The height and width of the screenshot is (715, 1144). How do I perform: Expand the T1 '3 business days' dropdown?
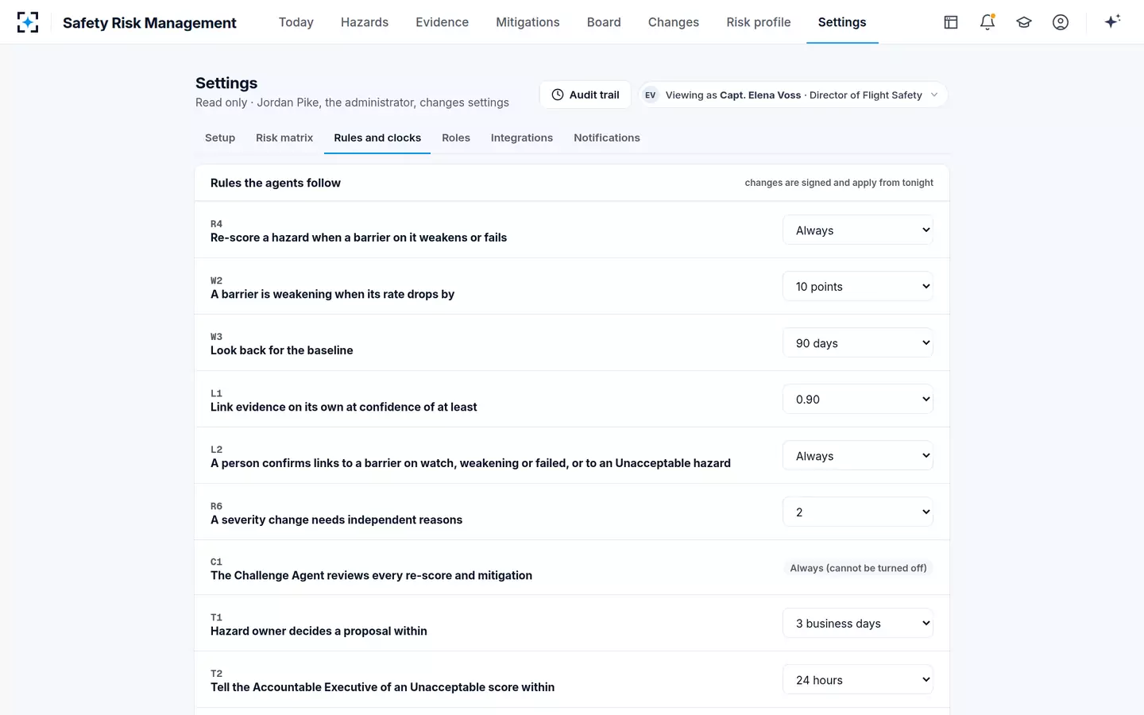coord(858,624)
